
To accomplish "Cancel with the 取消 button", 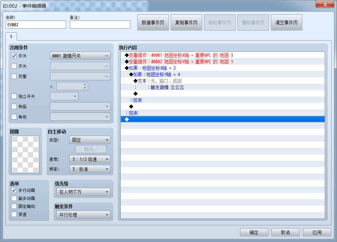I will 285,232.
